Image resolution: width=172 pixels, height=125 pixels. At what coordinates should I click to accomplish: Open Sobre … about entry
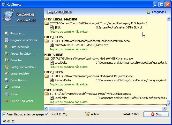pos(16,94)
